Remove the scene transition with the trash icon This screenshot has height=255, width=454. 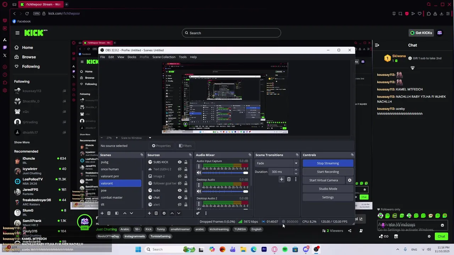289,179
